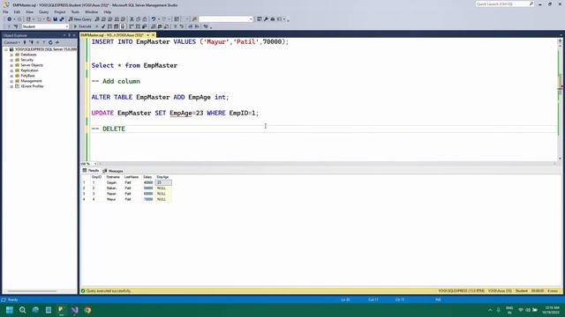Expand the Security tree node
Image resolution: width=565 pixels, height=317 pixels.
[x=11, y=60]
